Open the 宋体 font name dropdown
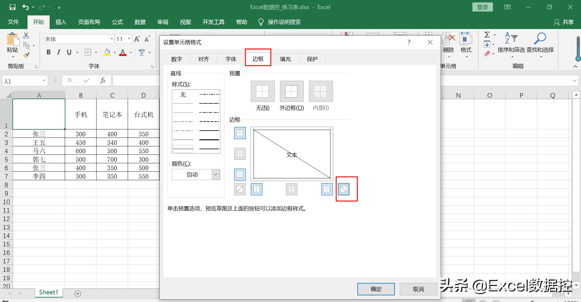Image resolution: width=581 pixels, height=302 pixels. (111, 39)
